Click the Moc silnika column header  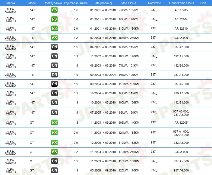point(129,3)
